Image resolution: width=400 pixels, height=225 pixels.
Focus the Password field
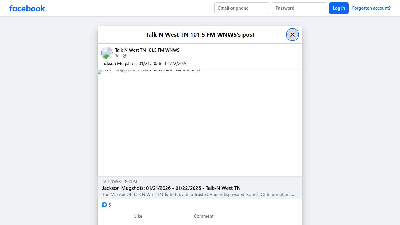pos(299,8)
